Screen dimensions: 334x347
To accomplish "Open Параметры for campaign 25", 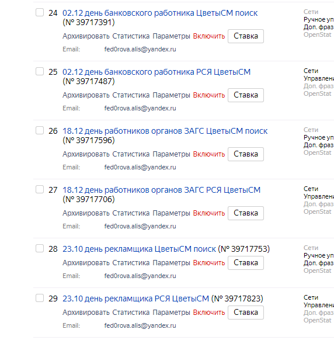I will [x=172, y=95].
